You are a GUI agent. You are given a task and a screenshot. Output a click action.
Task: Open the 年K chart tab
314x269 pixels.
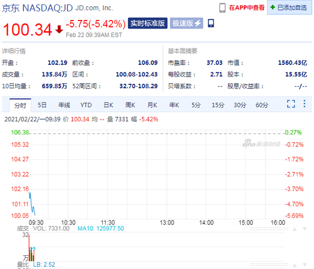point(174,105)
